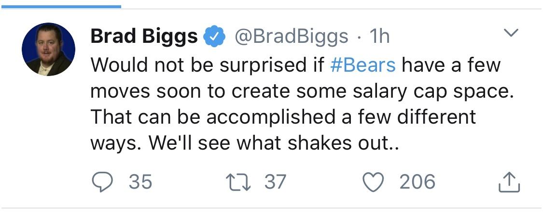This screenshot has width=543, height=217.
Task: View the 35 replies count
Action: point(140,182)
